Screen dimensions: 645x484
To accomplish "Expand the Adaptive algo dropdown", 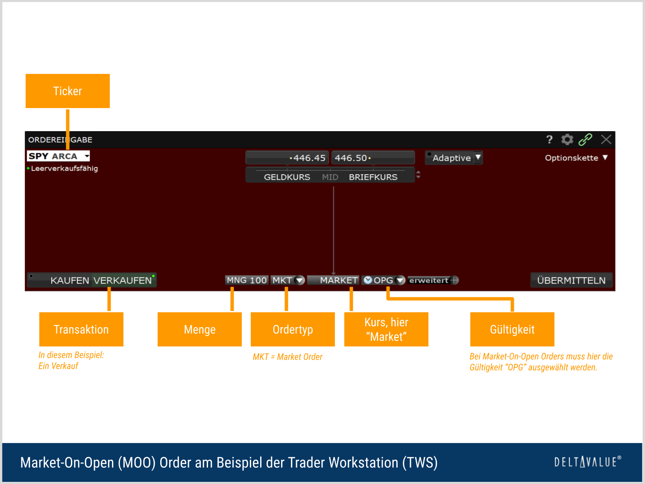I will (x=478, y=158).
